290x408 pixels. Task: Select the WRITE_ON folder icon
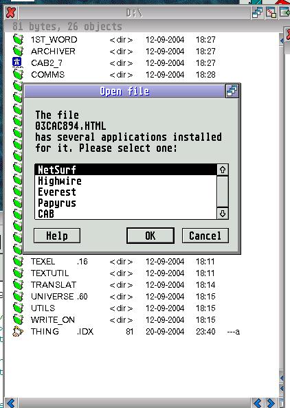[18, 319]
